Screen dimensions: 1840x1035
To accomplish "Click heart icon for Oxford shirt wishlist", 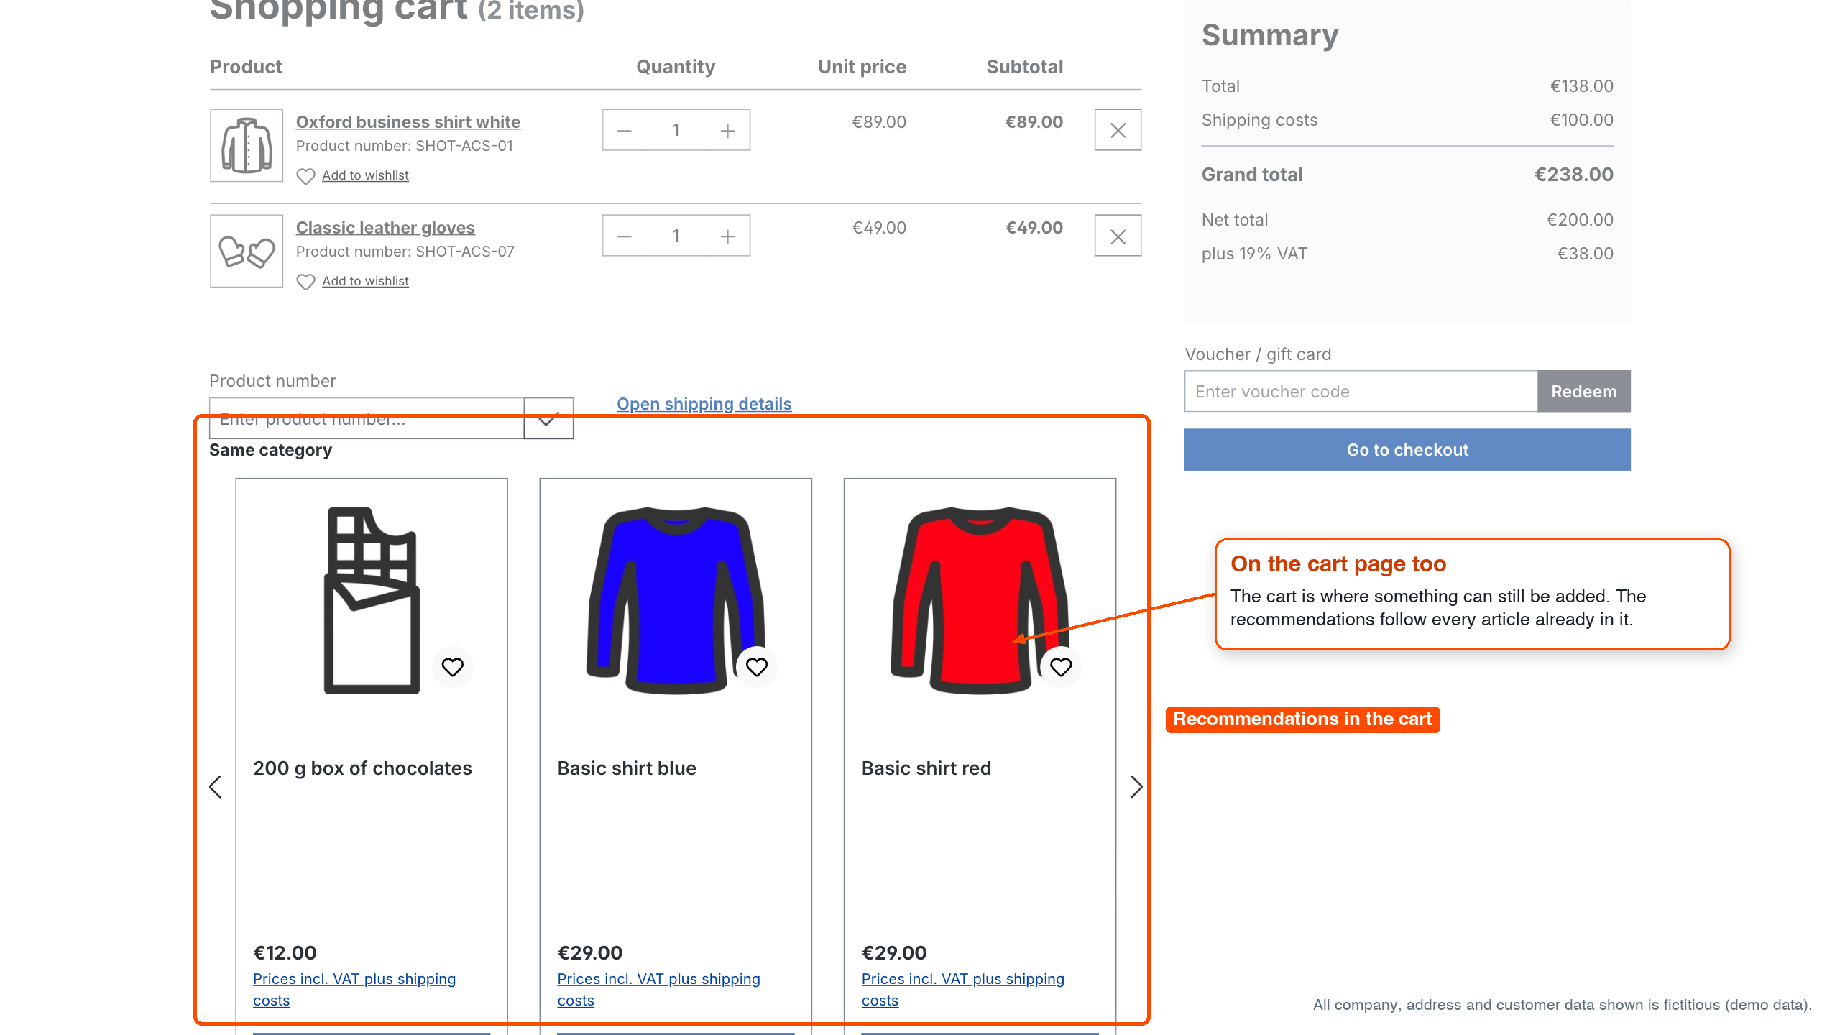I will tap(305, 176).
